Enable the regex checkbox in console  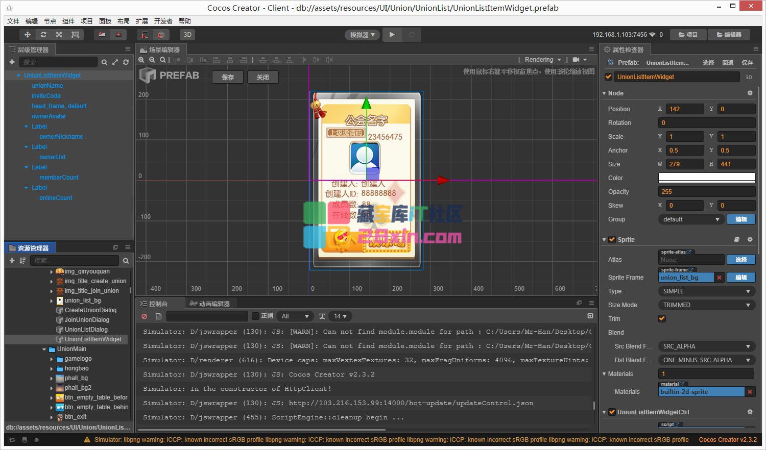[256, 316]
